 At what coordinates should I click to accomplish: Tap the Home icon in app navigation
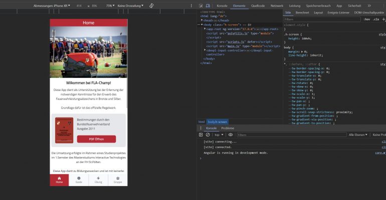click(x=59, y=178)
